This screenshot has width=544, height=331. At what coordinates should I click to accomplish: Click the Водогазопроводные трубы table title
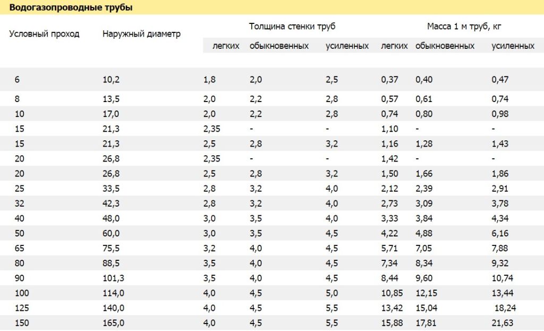pyautogui.click(x=71, y=7)
